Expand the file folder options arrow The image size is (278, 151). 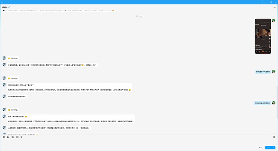14,137
